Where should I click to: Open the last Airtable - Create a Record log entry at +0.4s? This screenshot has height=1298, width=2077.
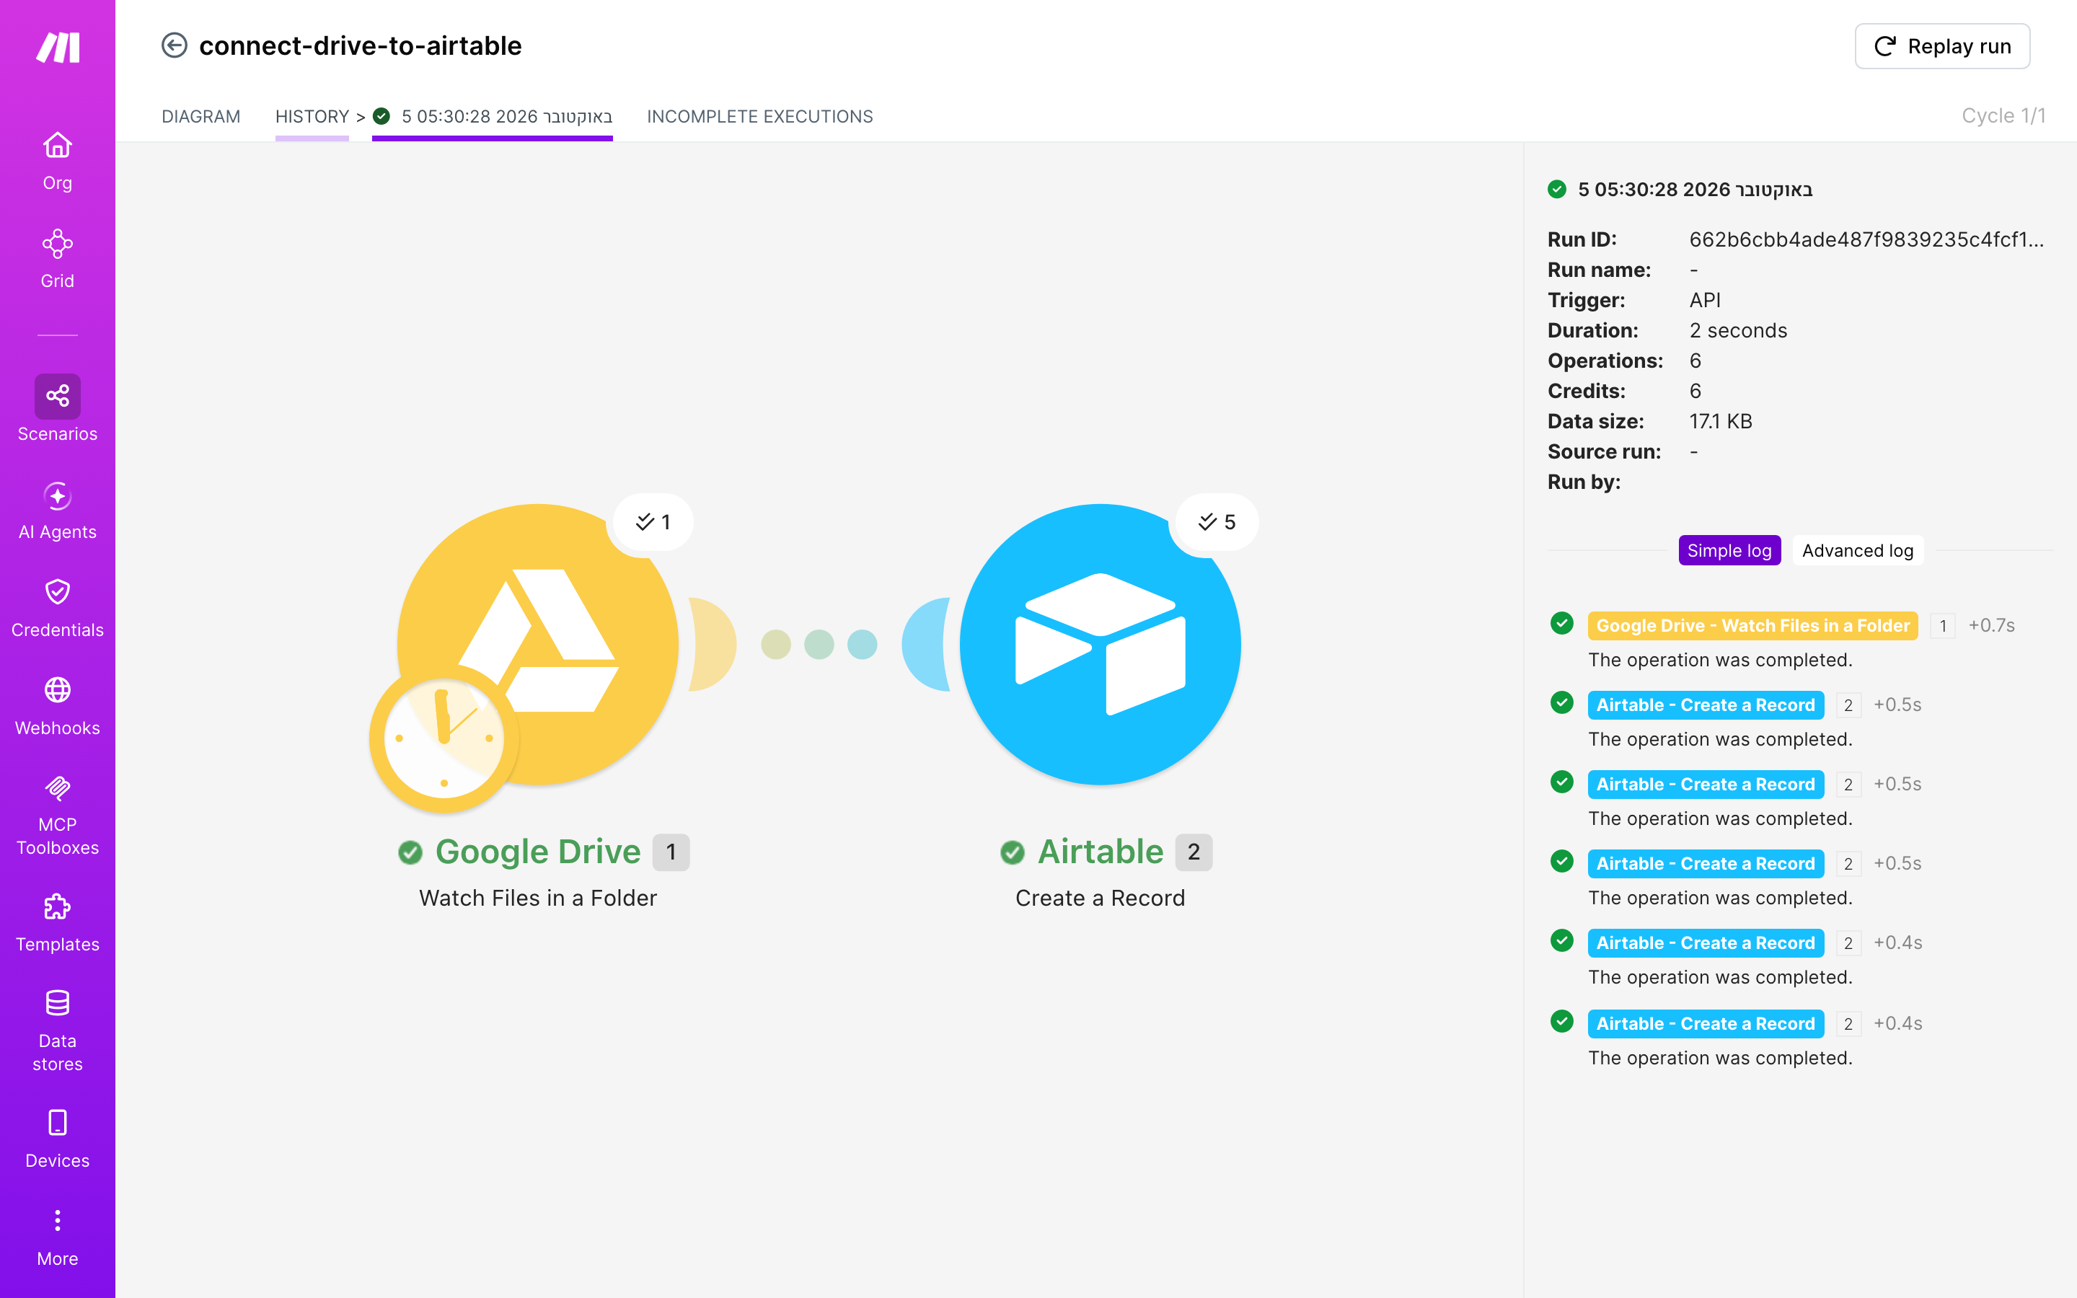(x=1706, y=1023)
